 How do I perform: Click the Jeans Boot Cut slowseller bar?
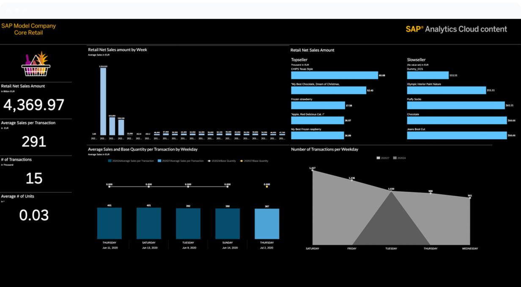[457, 135]
